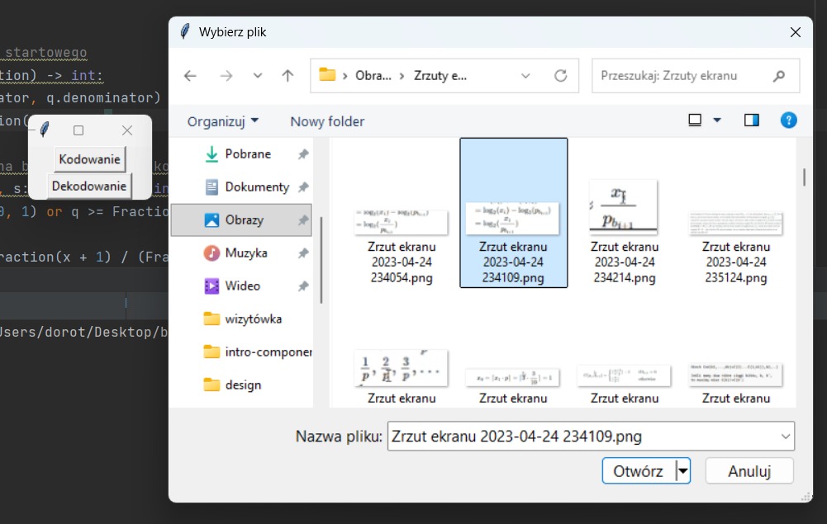
Task: Open the dialog help icon
Action: pos(788,120)
